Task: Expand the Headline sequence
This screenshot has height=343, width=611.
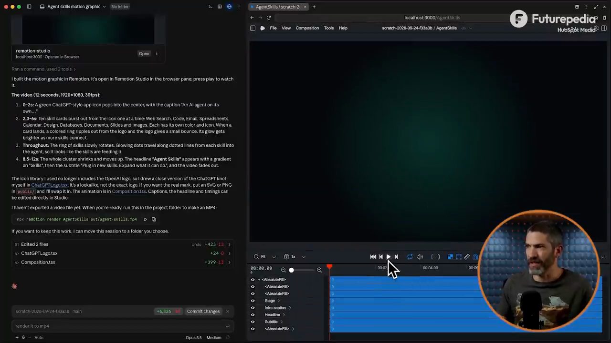Action: [284, 315]
